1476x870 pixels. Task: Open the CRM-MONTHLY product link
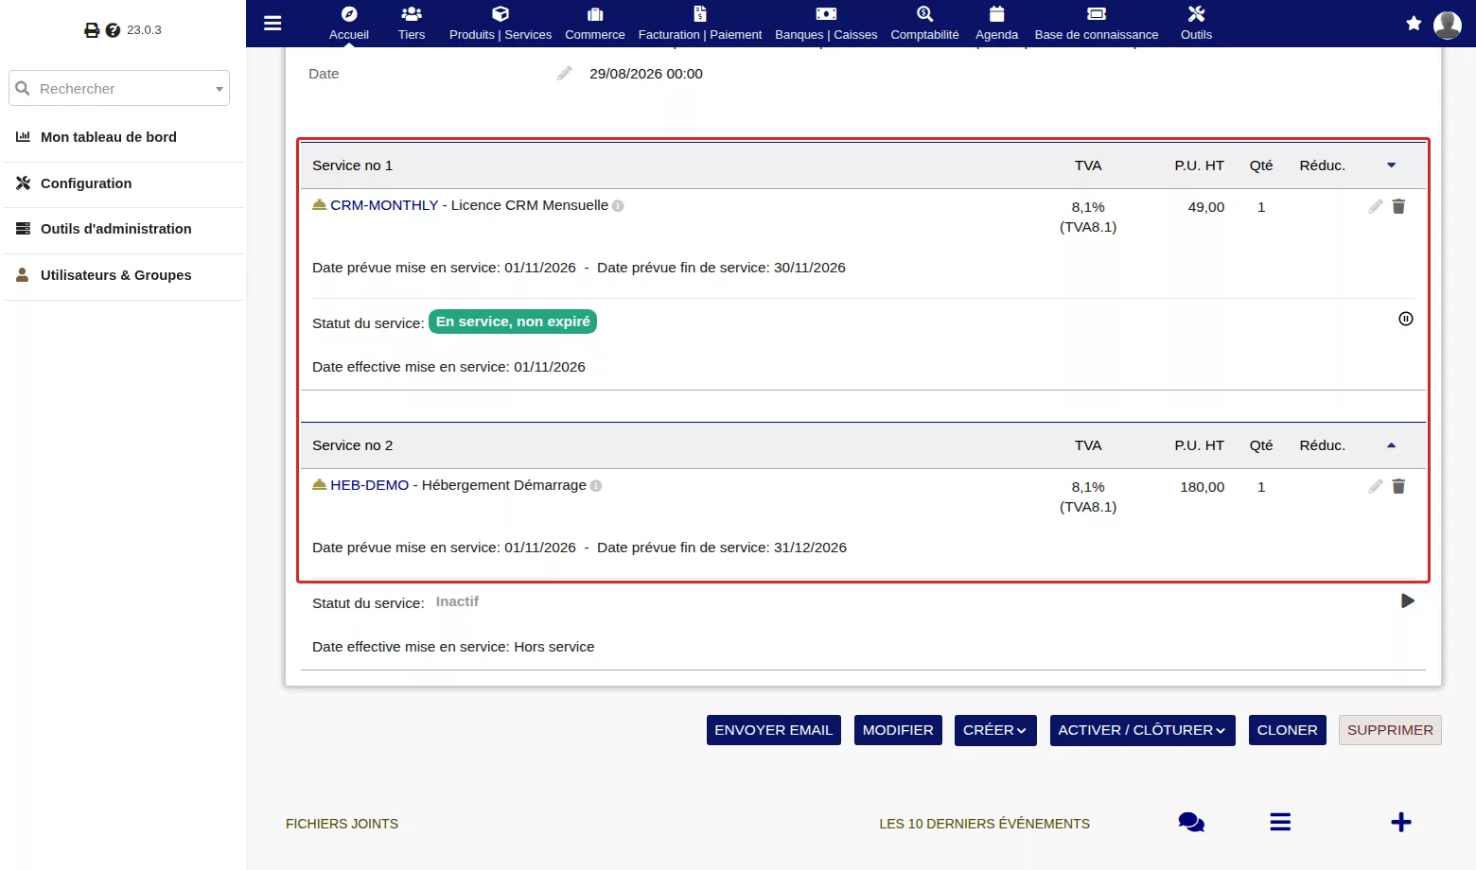(x=384, y=205)
